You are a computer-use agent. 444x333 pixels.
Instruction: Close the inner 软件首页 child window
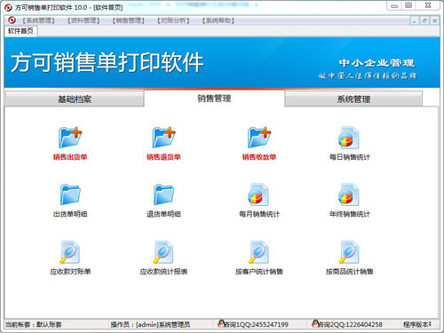pyautogui.click(x=434, y=20)
